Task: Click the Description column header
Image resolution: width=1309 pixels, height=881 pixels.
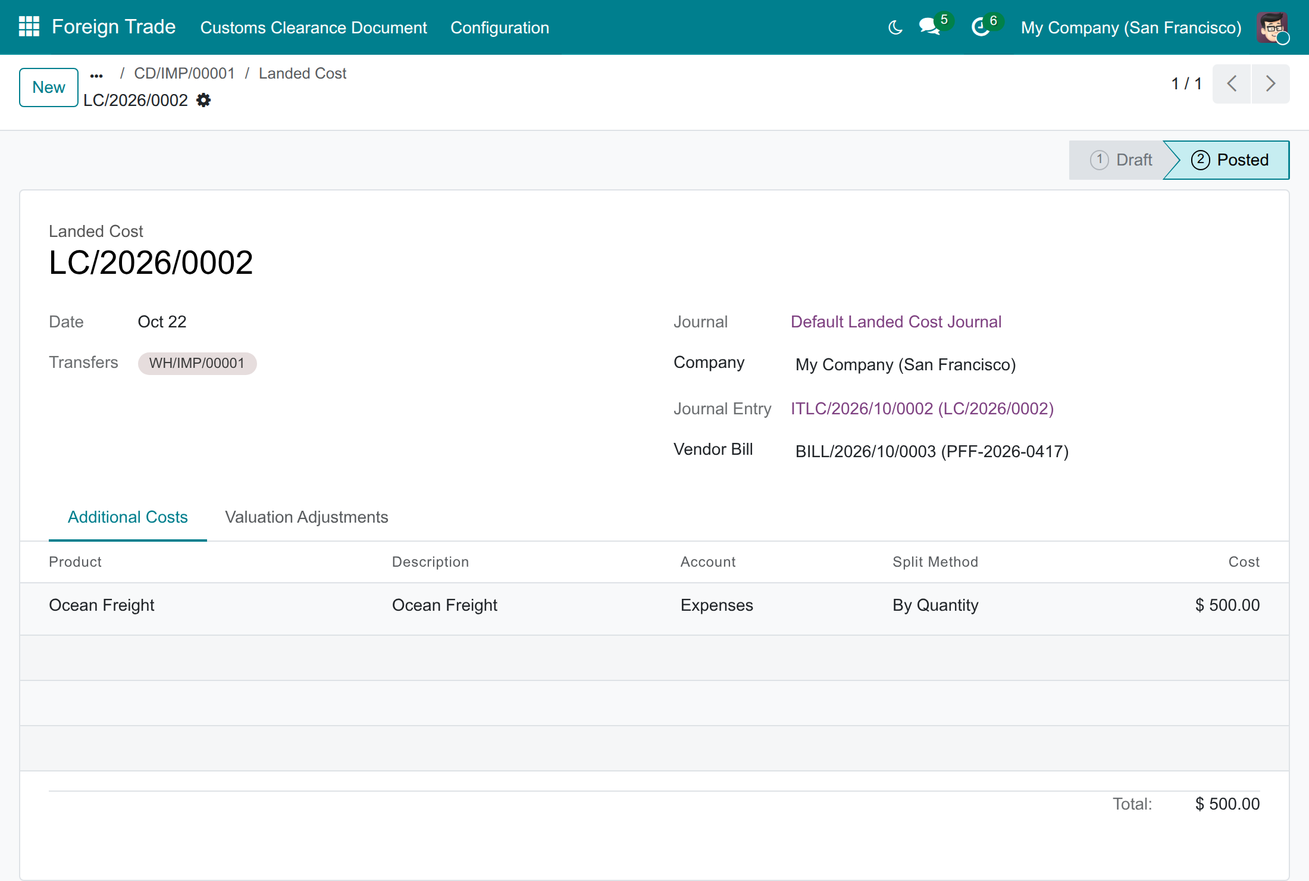Action: pyautogui.click(x=430, y=562)
